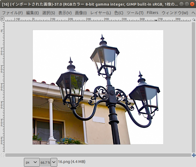Close the GIMP window
Screen dimensions: 196x167
tap(192, 4)
